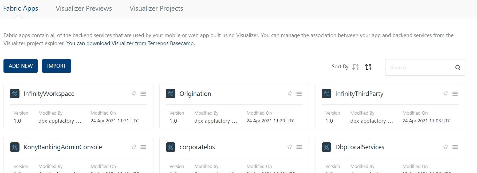Click the InfinityWorkspace app icon
The width and height of the screenshot is (477, 173).
pyautogui.click(x=15, y=94)
